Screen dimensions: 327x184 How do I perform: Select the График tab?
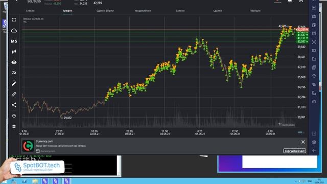pos(67,11)
